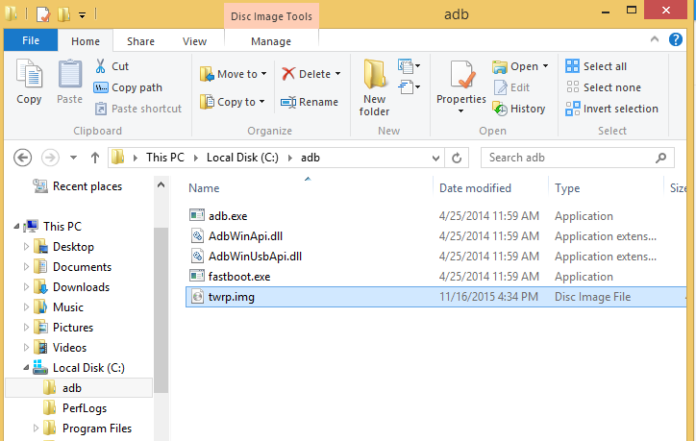Viewport: 696px width, 441px height.
Task: Open file History in the ribbon
Action: [x=519, y=109]
